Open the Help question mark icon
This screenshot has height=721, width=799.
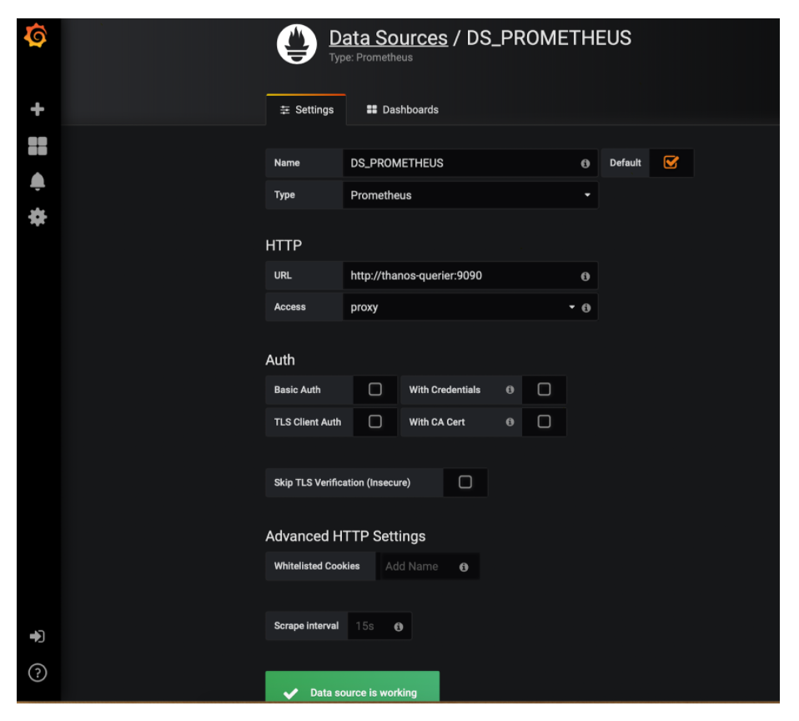(x=38, y=673)
